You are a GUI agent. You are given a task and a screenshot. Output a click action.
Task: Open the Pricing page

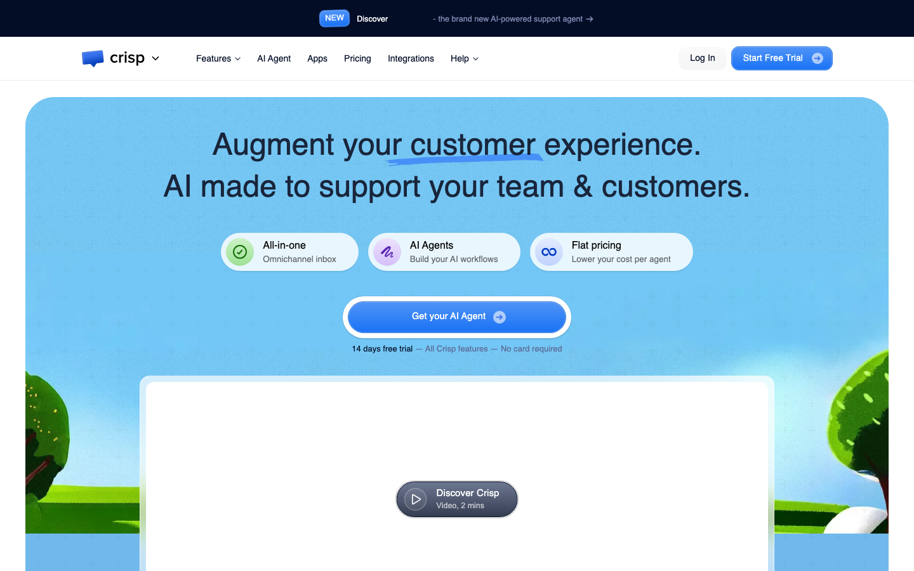tap(357, 58)
